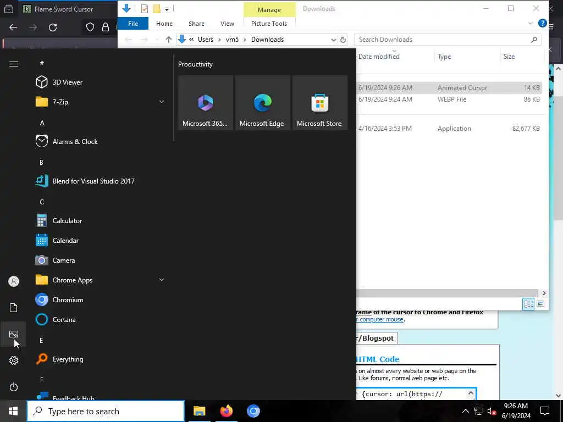Click vm5 in the address breadcrumb
Screen dimensions: 563x422
pos(232,40)
